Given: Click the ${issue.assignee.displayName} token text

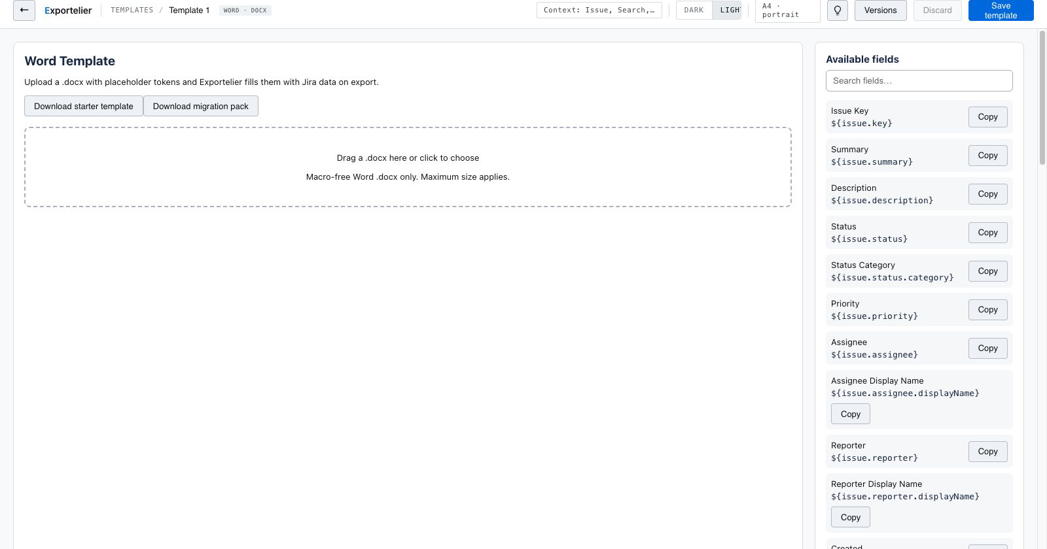Looking at the screenshot, I should click(905, 393).
